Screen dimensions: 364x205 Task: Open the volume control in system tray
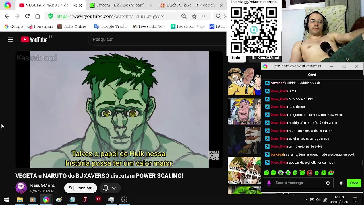318,200
